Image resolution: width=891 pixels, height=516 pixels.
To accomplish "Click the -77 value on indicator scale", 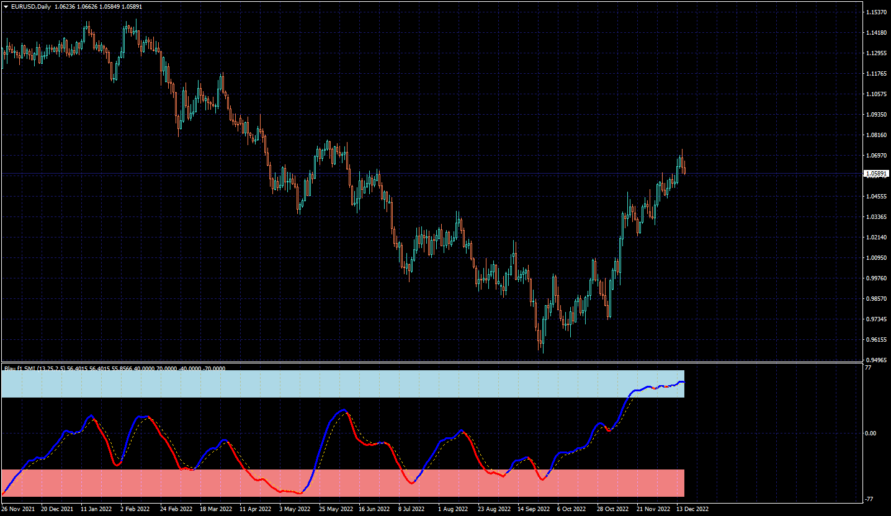I will (x=870, y=499).
